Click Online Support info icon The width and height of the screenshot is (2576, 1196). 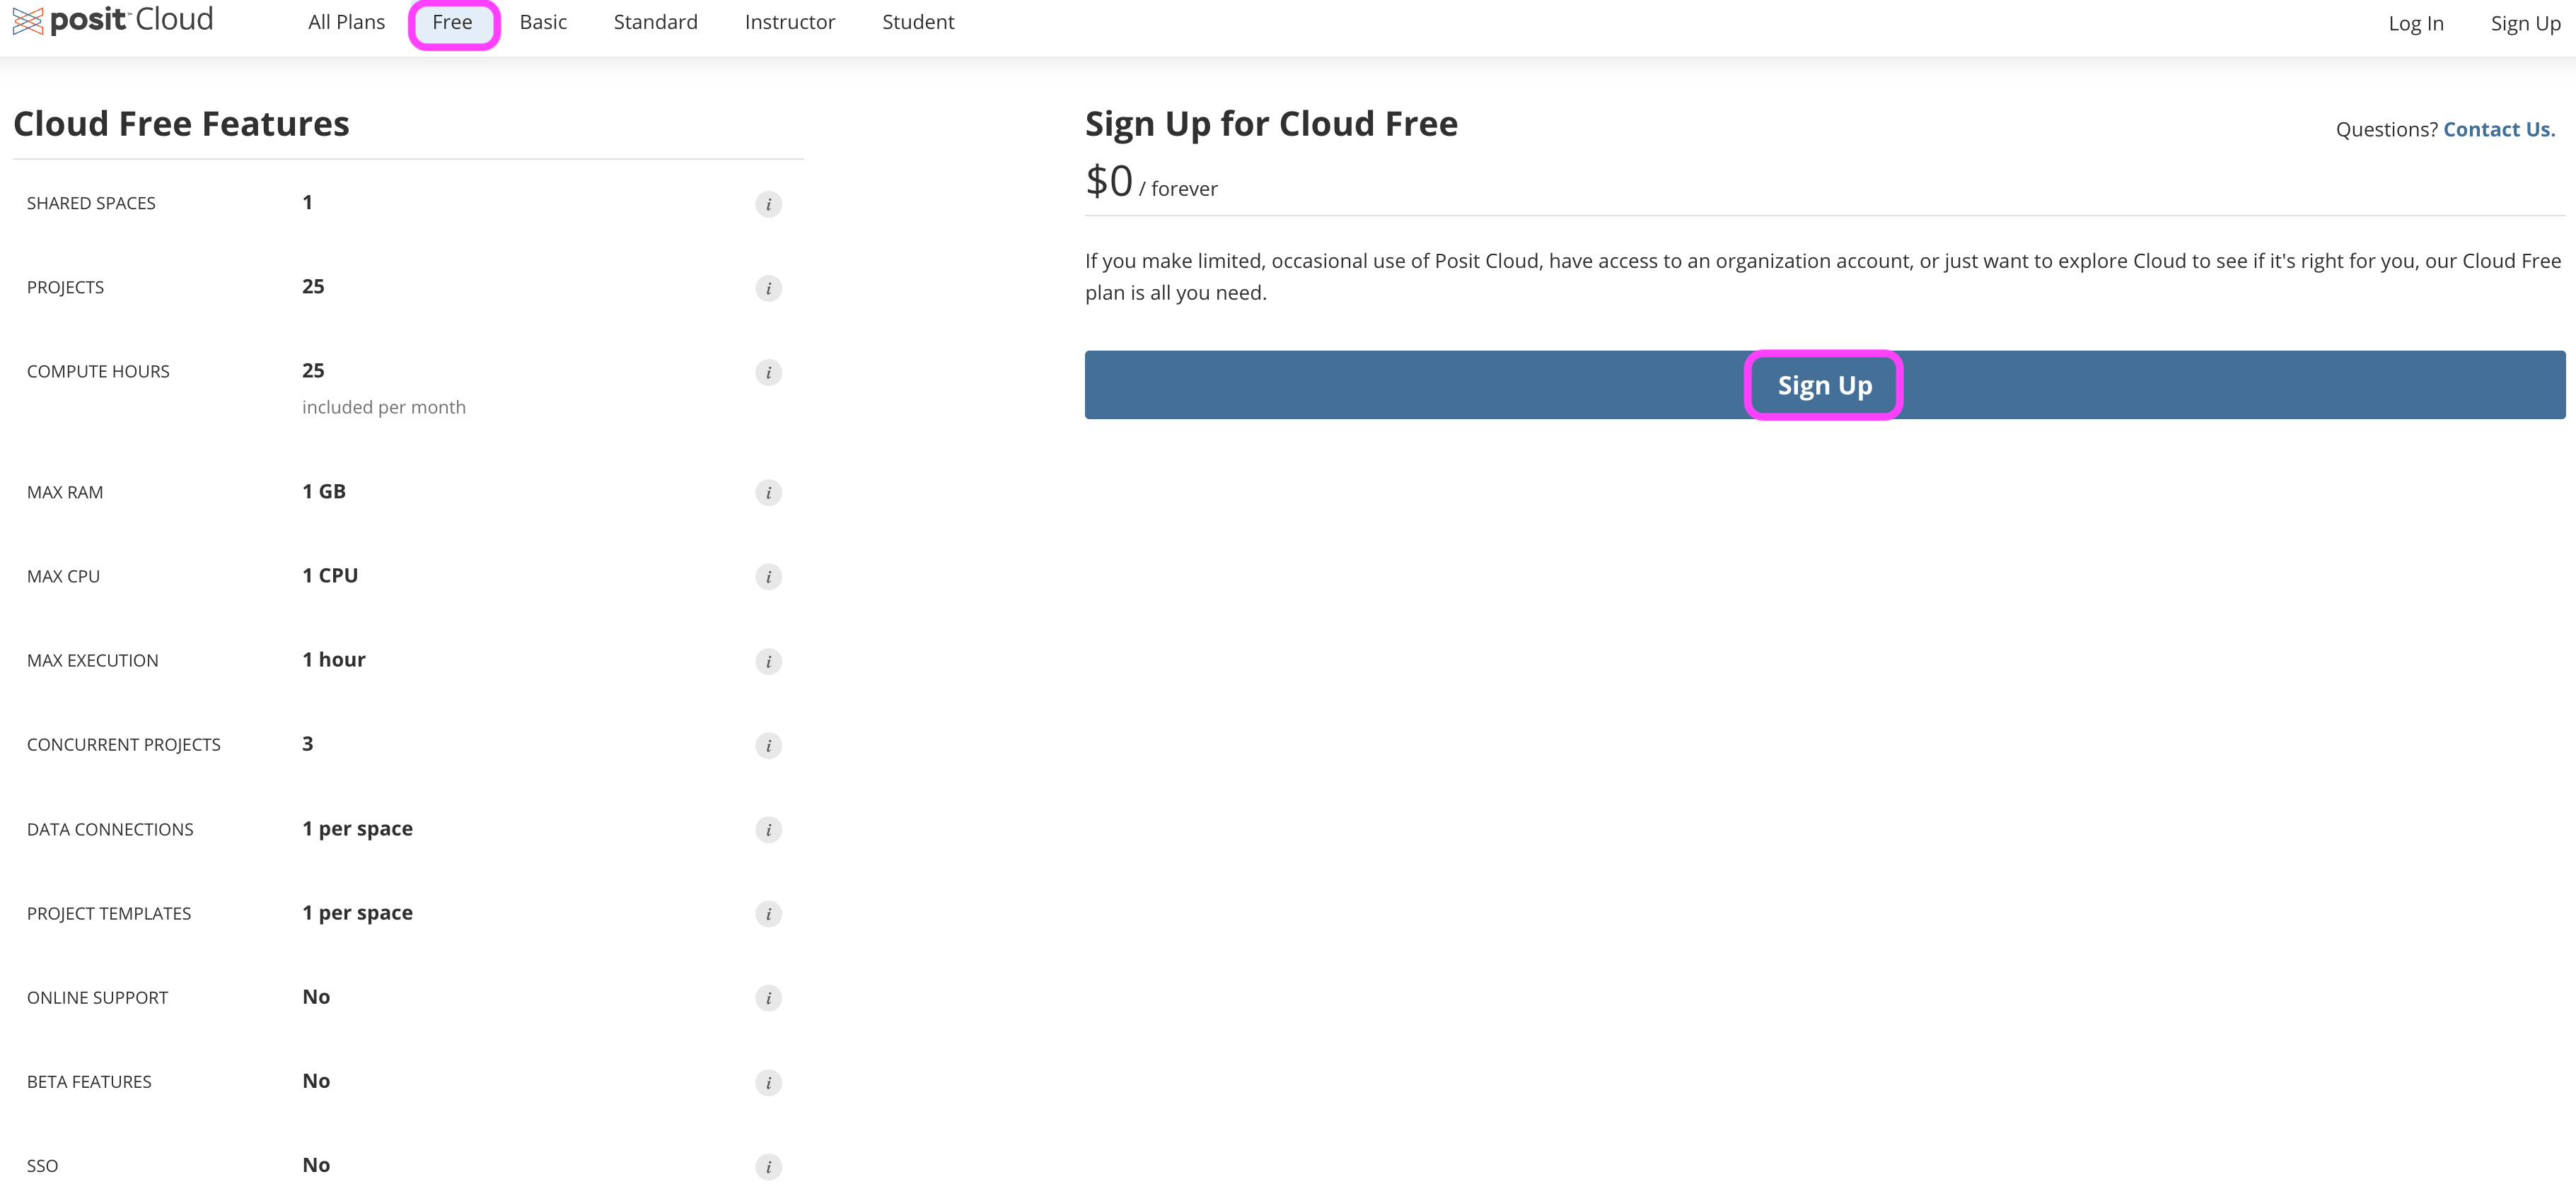click(768, 998)
